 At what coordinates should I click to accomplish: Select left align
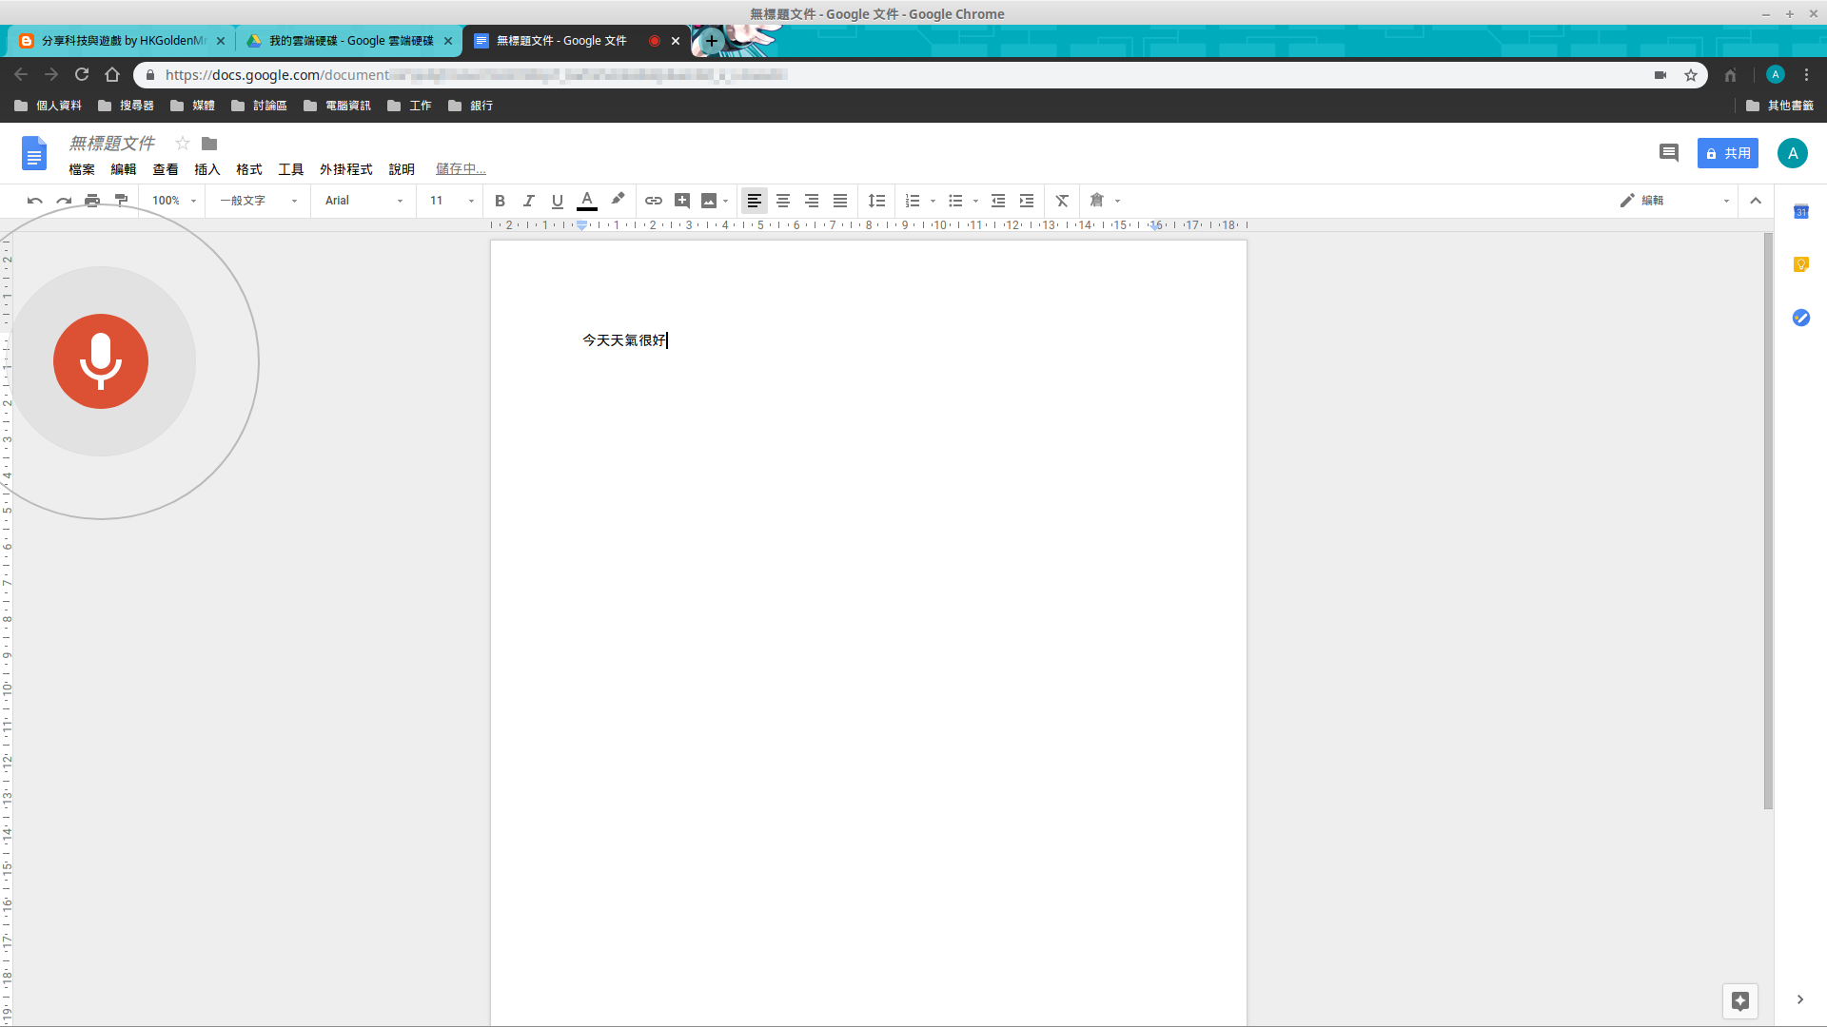755,201
